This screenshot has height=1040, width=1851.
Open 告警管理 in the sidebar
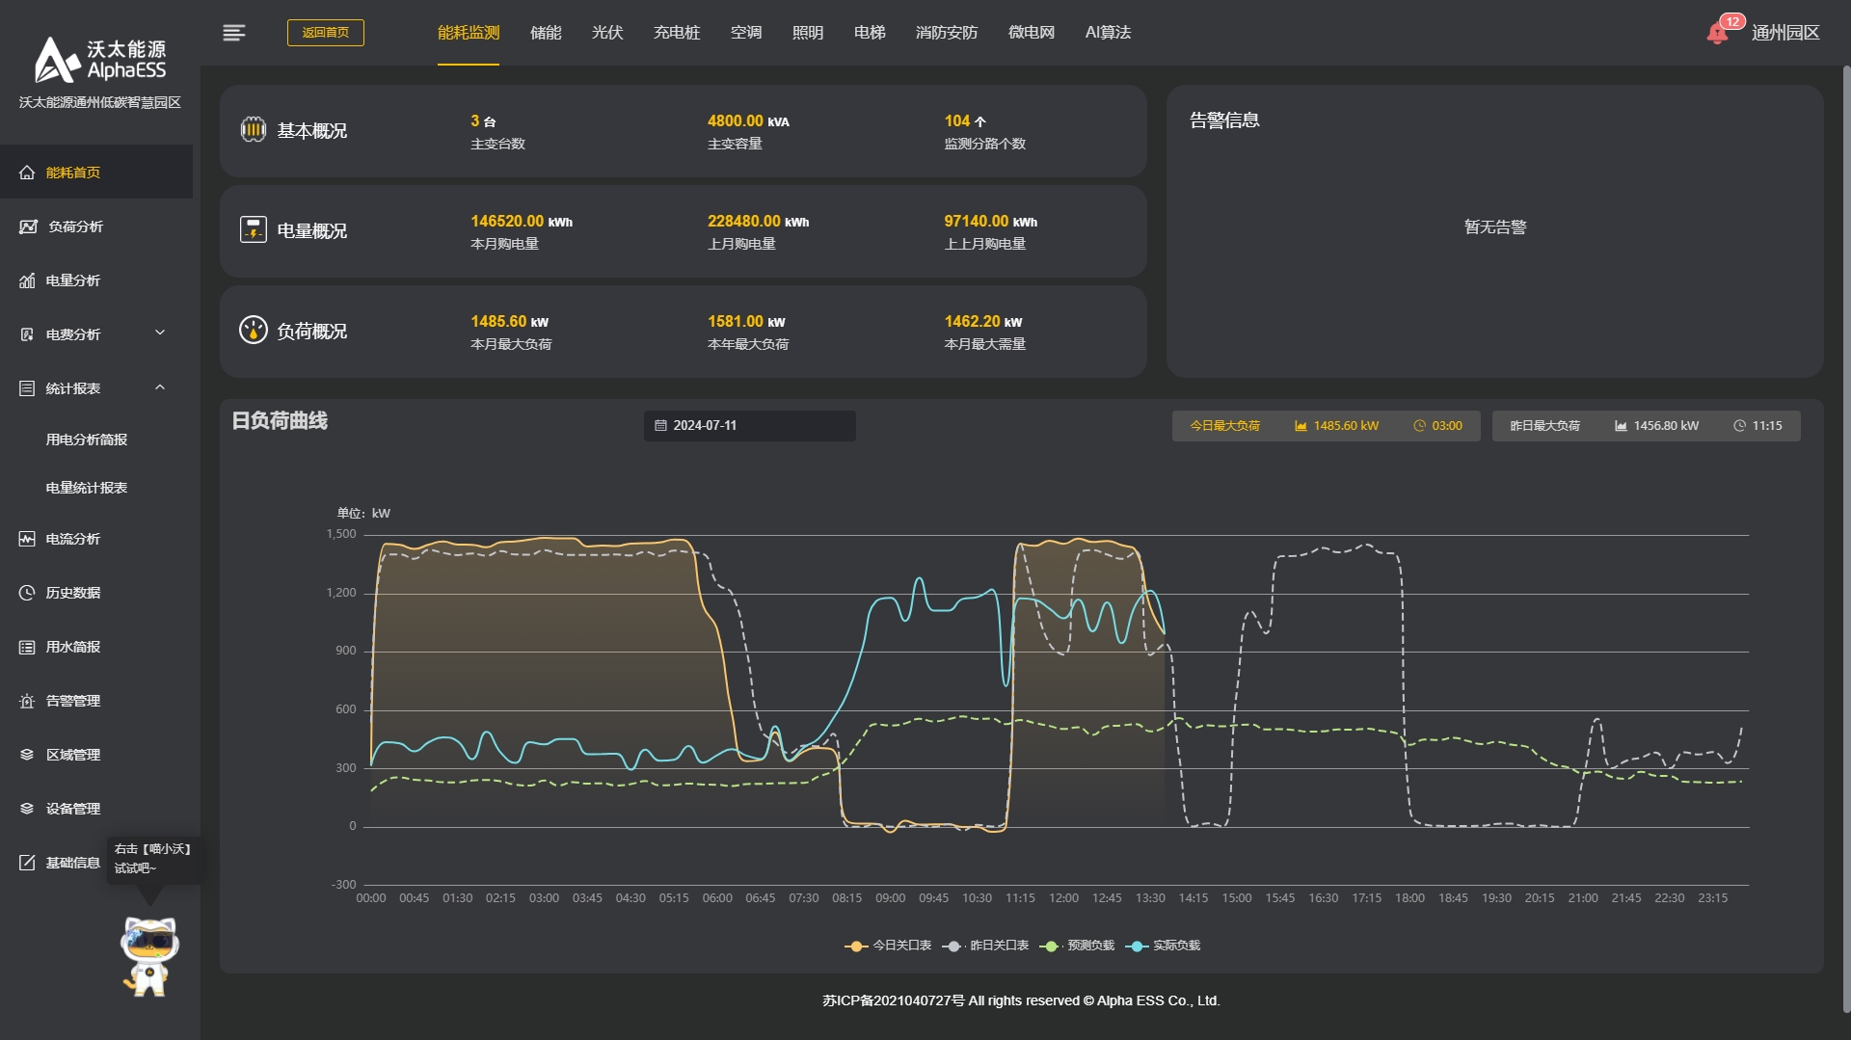coord(72,701)
